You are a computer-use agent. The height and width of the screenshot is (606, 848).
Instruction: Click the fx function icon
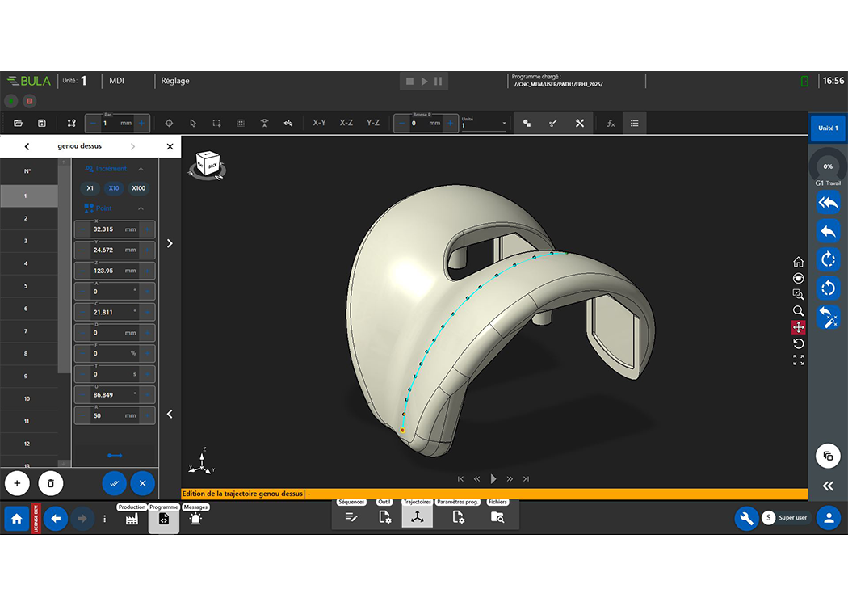(611, 123)
